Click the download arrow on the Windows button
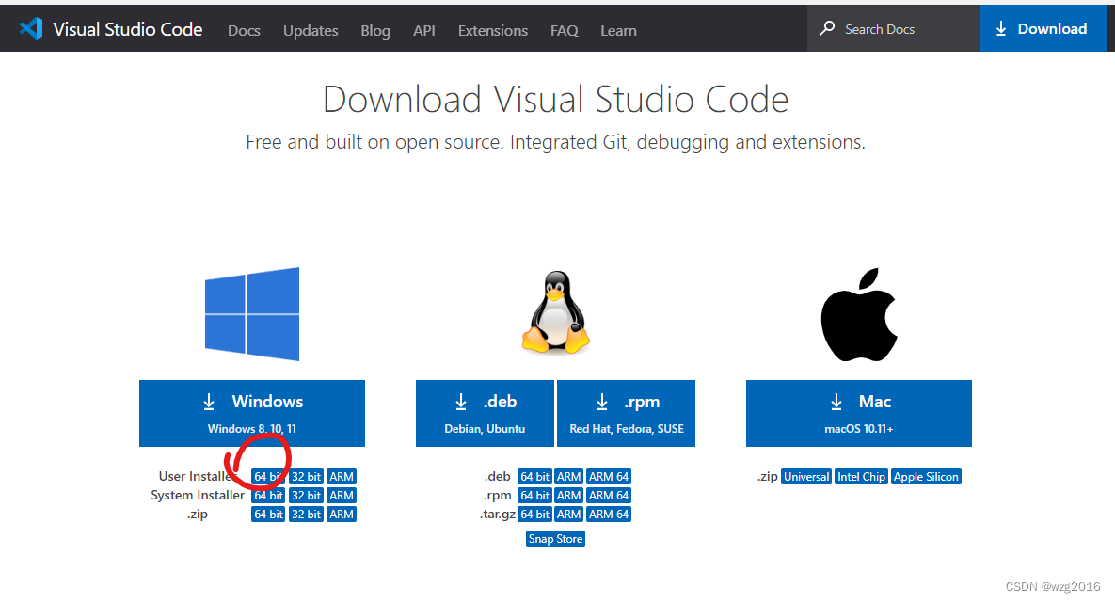 (209, 401)
